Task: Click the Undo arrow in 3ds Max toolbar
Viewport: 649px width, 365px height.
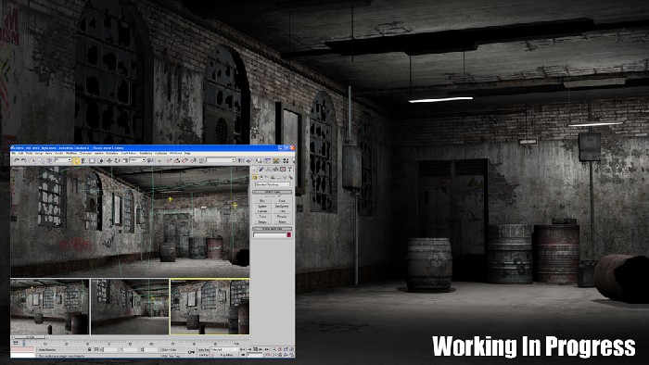Action: click(x=17, y=160)
